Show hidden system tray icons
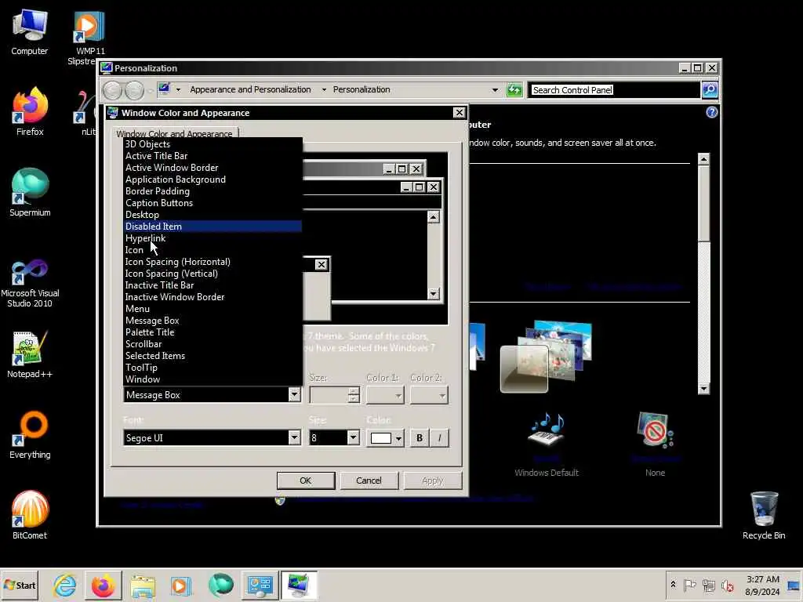The width and height of the screenshot is (803, 602). tap(673, 585)
